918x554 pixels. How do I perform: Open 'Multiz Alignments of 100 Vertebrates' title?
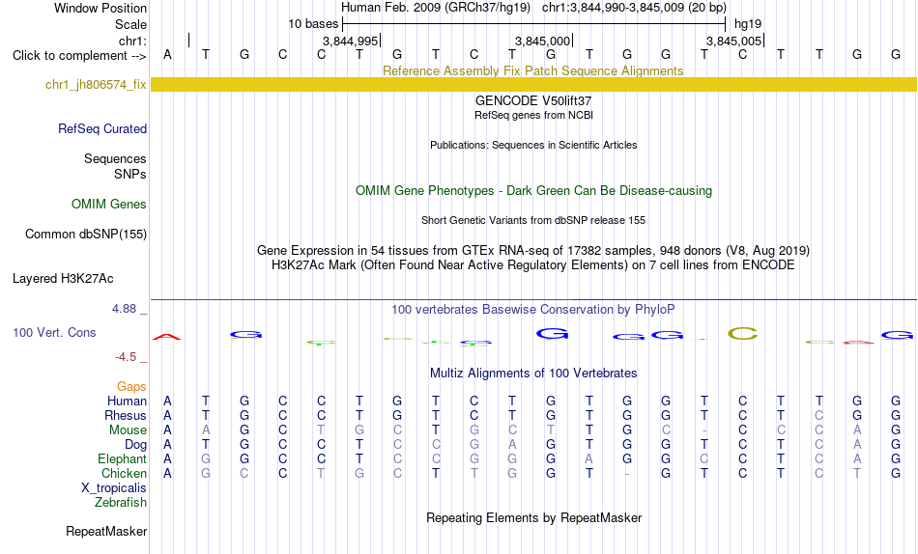pos(533,374)
